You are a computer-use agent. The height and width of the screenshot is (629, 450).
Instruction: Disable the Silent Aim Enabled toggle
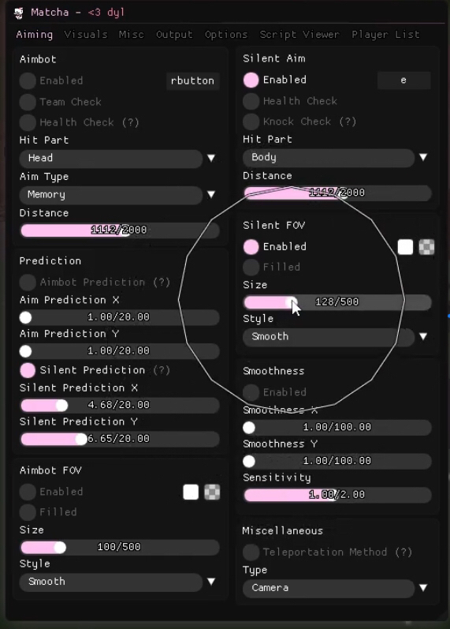coord(251,80)
